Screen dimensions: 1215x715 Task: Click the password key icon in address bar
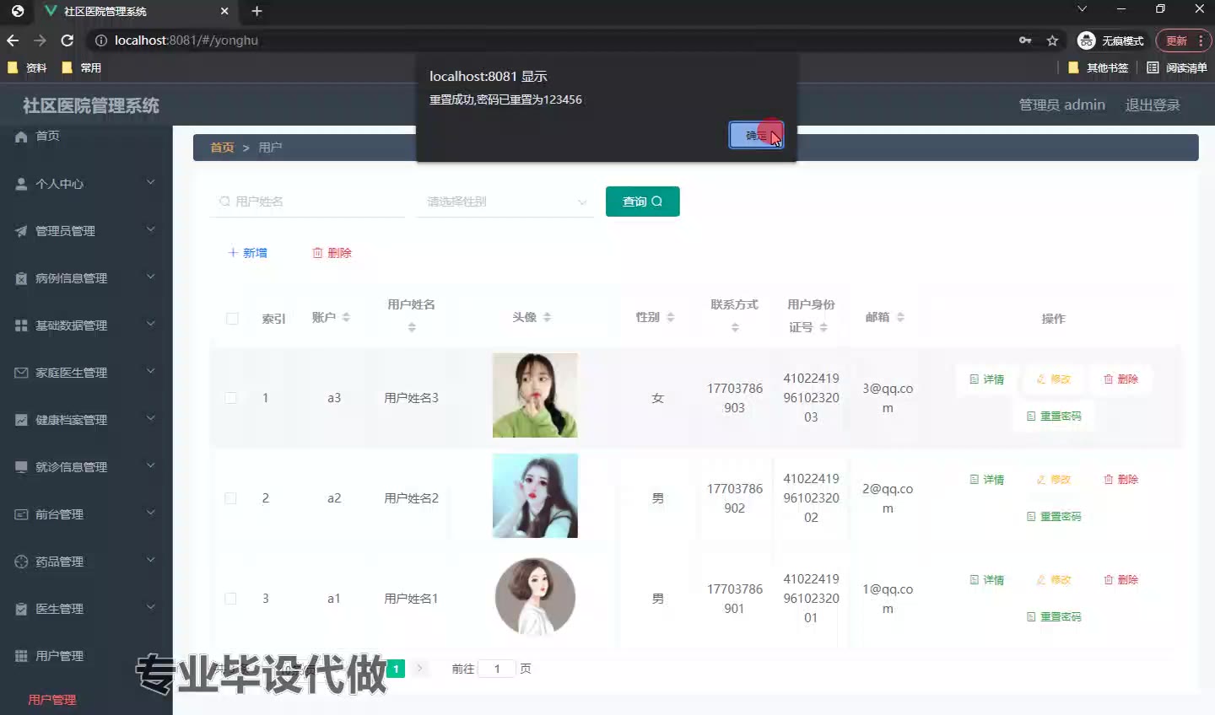pos(1025,40)
